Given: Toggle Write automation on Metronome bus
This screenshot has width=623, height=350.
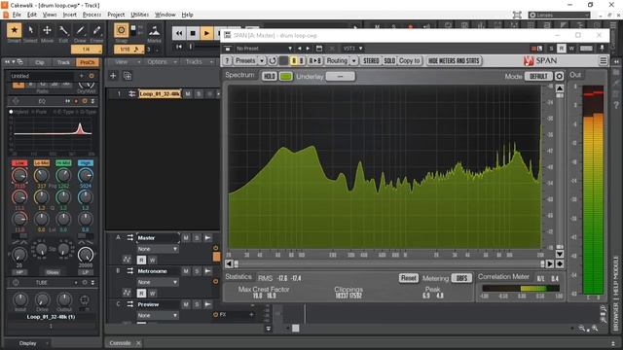Looking at the screenshot, I should coord(152,294).
